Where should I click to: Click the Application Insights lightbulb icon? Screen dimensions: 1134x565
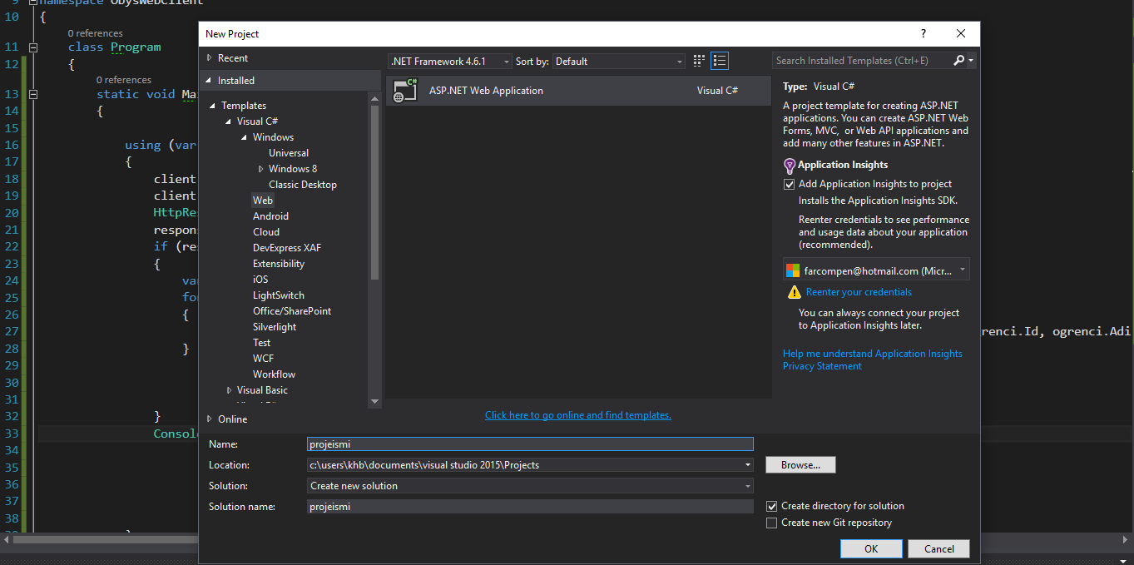click(x=790, y=166)
